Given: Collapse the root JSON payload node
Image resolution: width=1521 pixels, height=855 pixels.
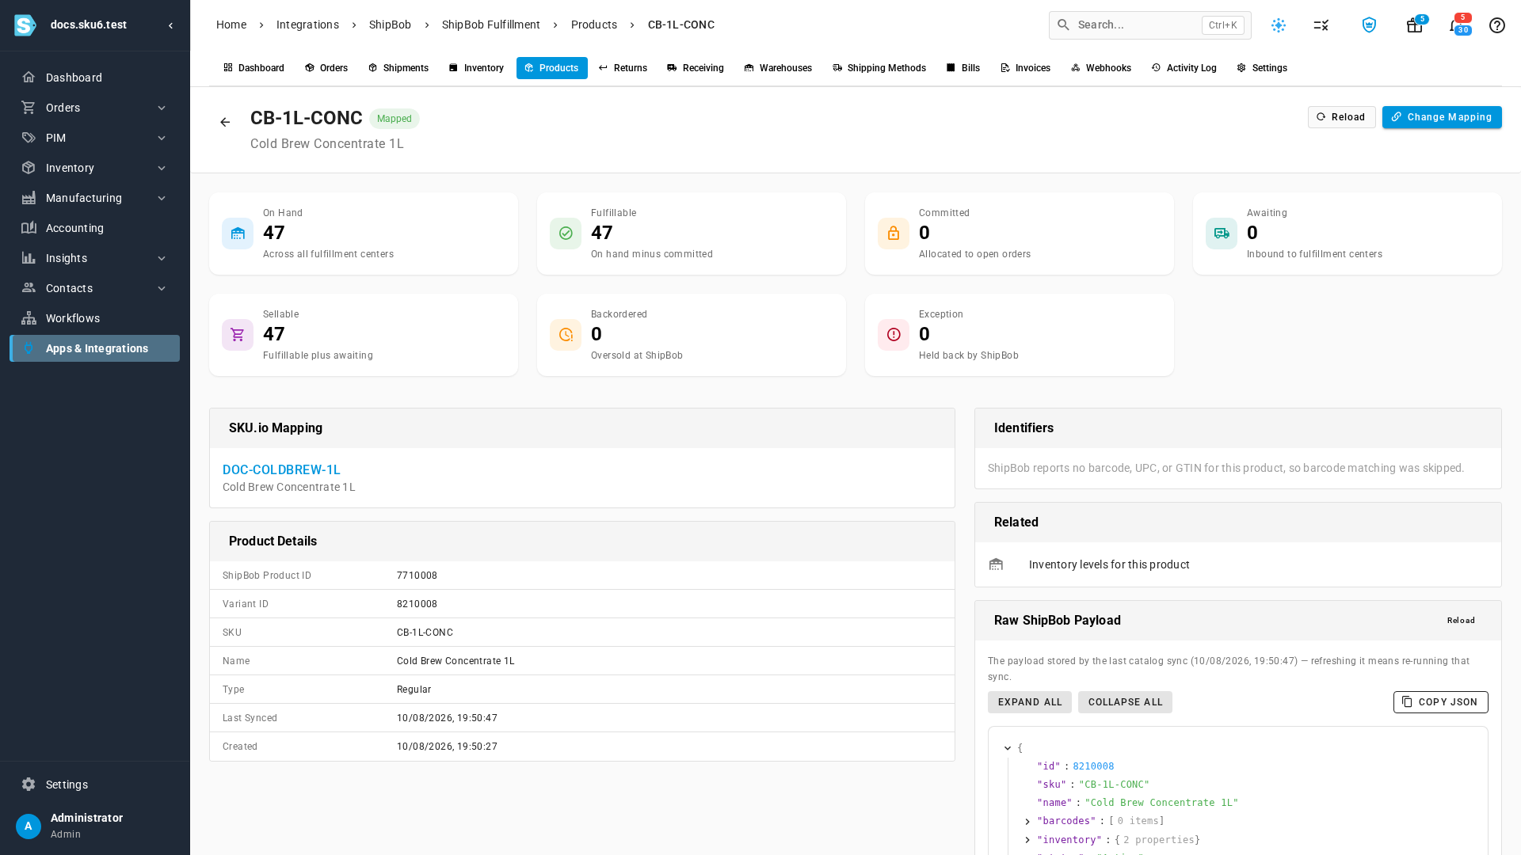Looking at the screenshot, I should (x=1008, y=748).
